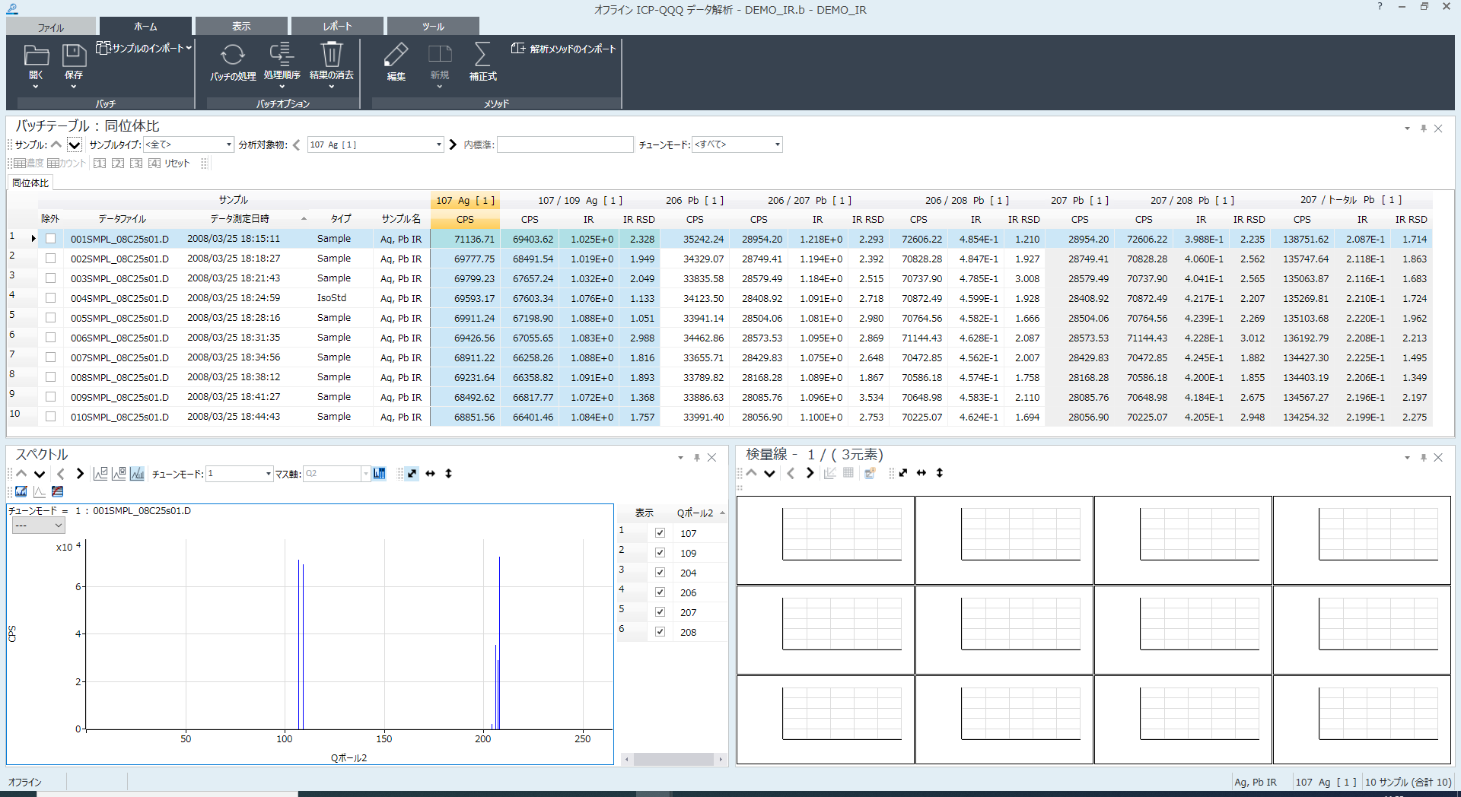Click the 内標準 input field

pos(565,144)
